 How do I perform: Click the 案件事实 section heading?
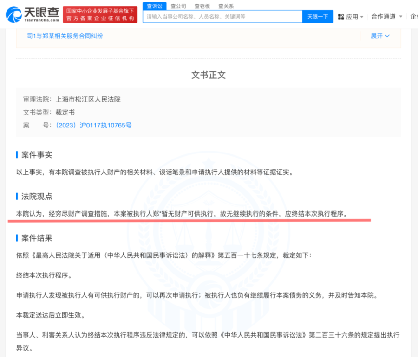click(x=37, y=155)
